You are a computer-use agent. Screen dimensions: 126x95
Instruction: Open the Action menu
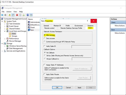[x=9, y=12]
